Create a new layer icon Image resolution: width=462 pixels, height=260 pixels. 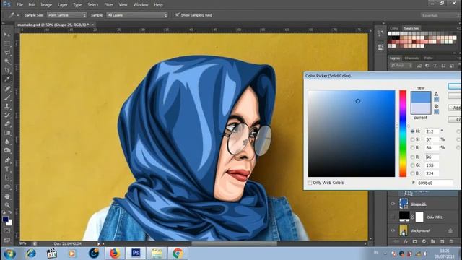point(442,241)
